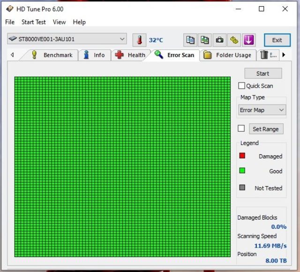Click the green error scan block map
The image size is (300, 272).
pyautogui.click(x=122, y=167)
